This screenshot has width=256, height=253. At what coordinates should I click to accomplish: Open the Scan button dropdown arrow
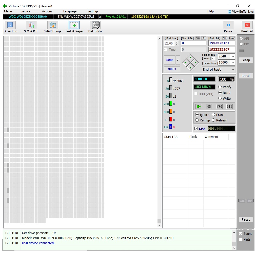click(178, 60)
